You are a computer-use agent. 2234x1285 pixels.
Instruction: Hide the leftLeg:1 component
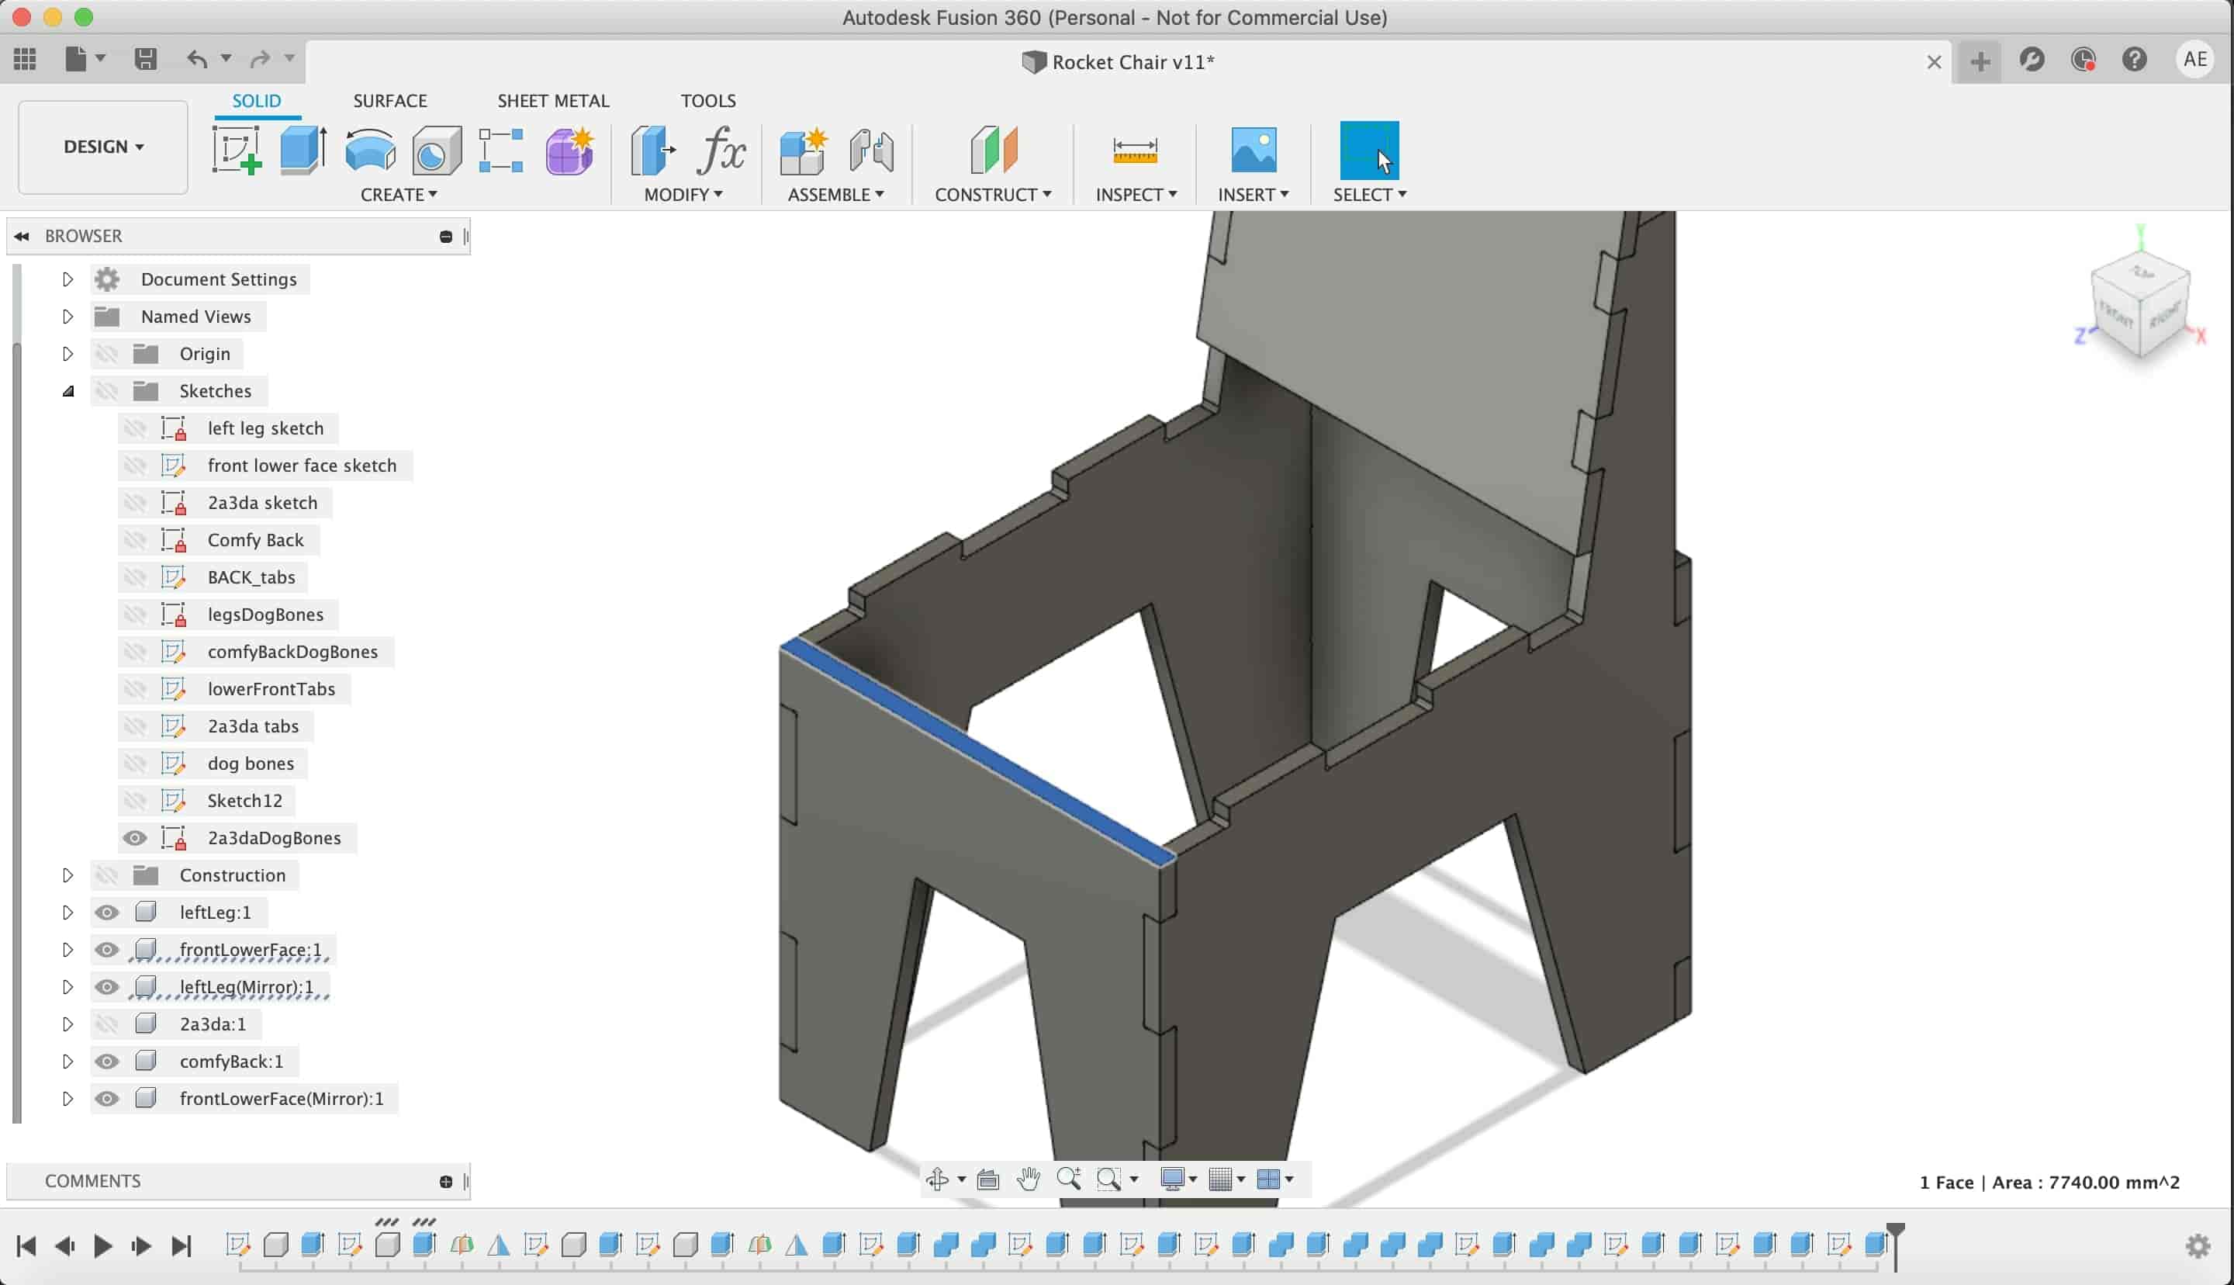pos(107,913)
